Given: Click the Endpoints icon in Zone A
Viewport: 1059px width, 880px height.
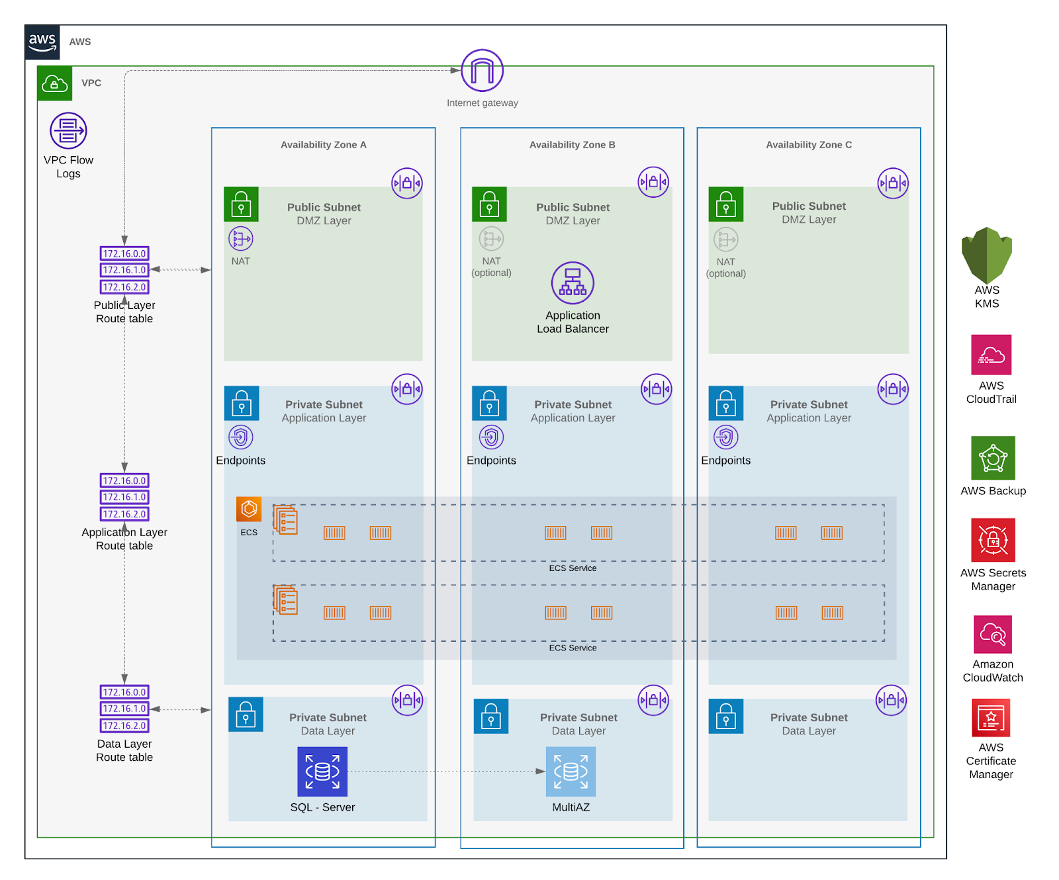Looking at the screenshot, I should (241, 437).
